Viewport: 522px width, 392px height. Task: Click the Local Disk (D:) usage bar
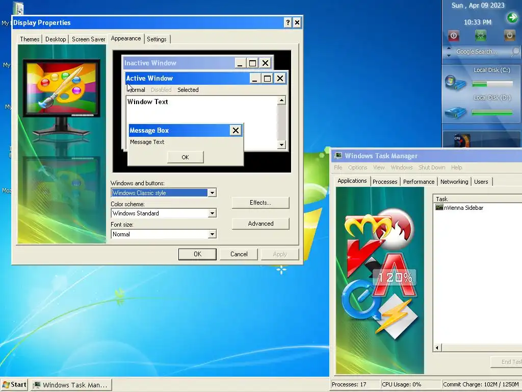pyautogui.click(x=492, y=113)
